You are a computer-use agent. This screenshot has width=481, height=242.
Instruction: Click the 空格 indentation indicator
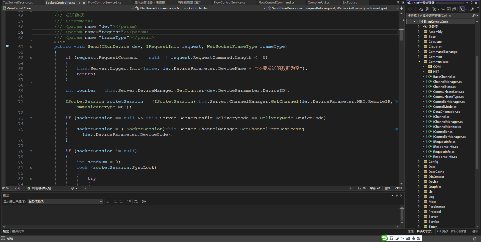tap(388, 188)
